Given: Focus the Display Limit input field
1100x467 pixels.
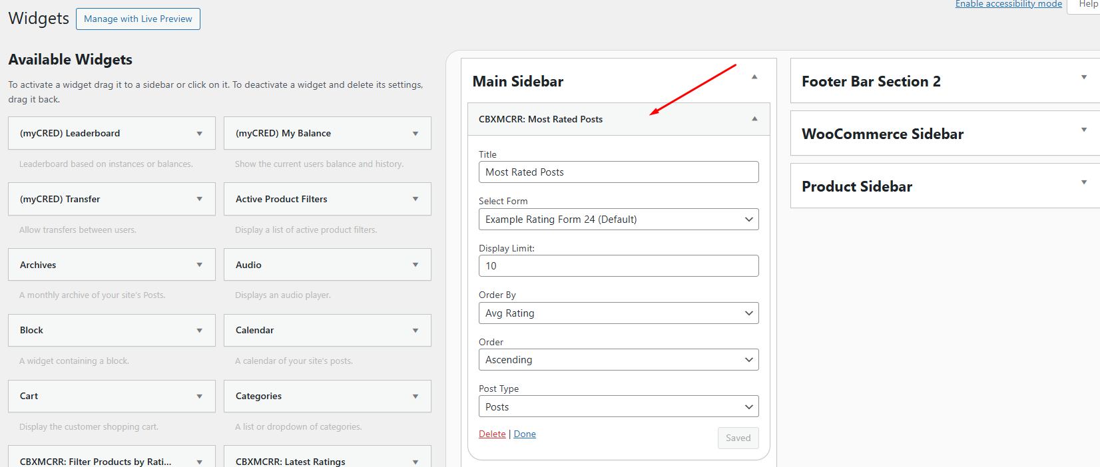Looking at the screenshot, I should point(618,266).
